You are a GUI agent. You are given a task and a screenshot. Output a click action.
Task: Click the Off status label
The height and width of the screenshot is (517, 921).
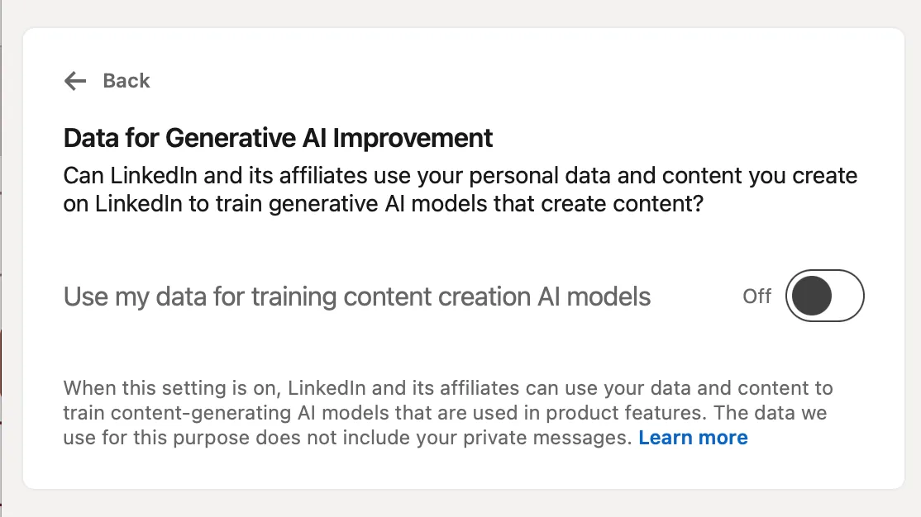756,296
